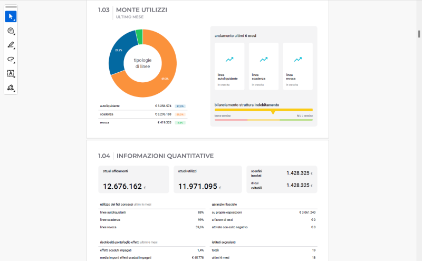Click trend arrow icon for linea scadenza
This screenshot has height=261, width=422.
[264, 60]
